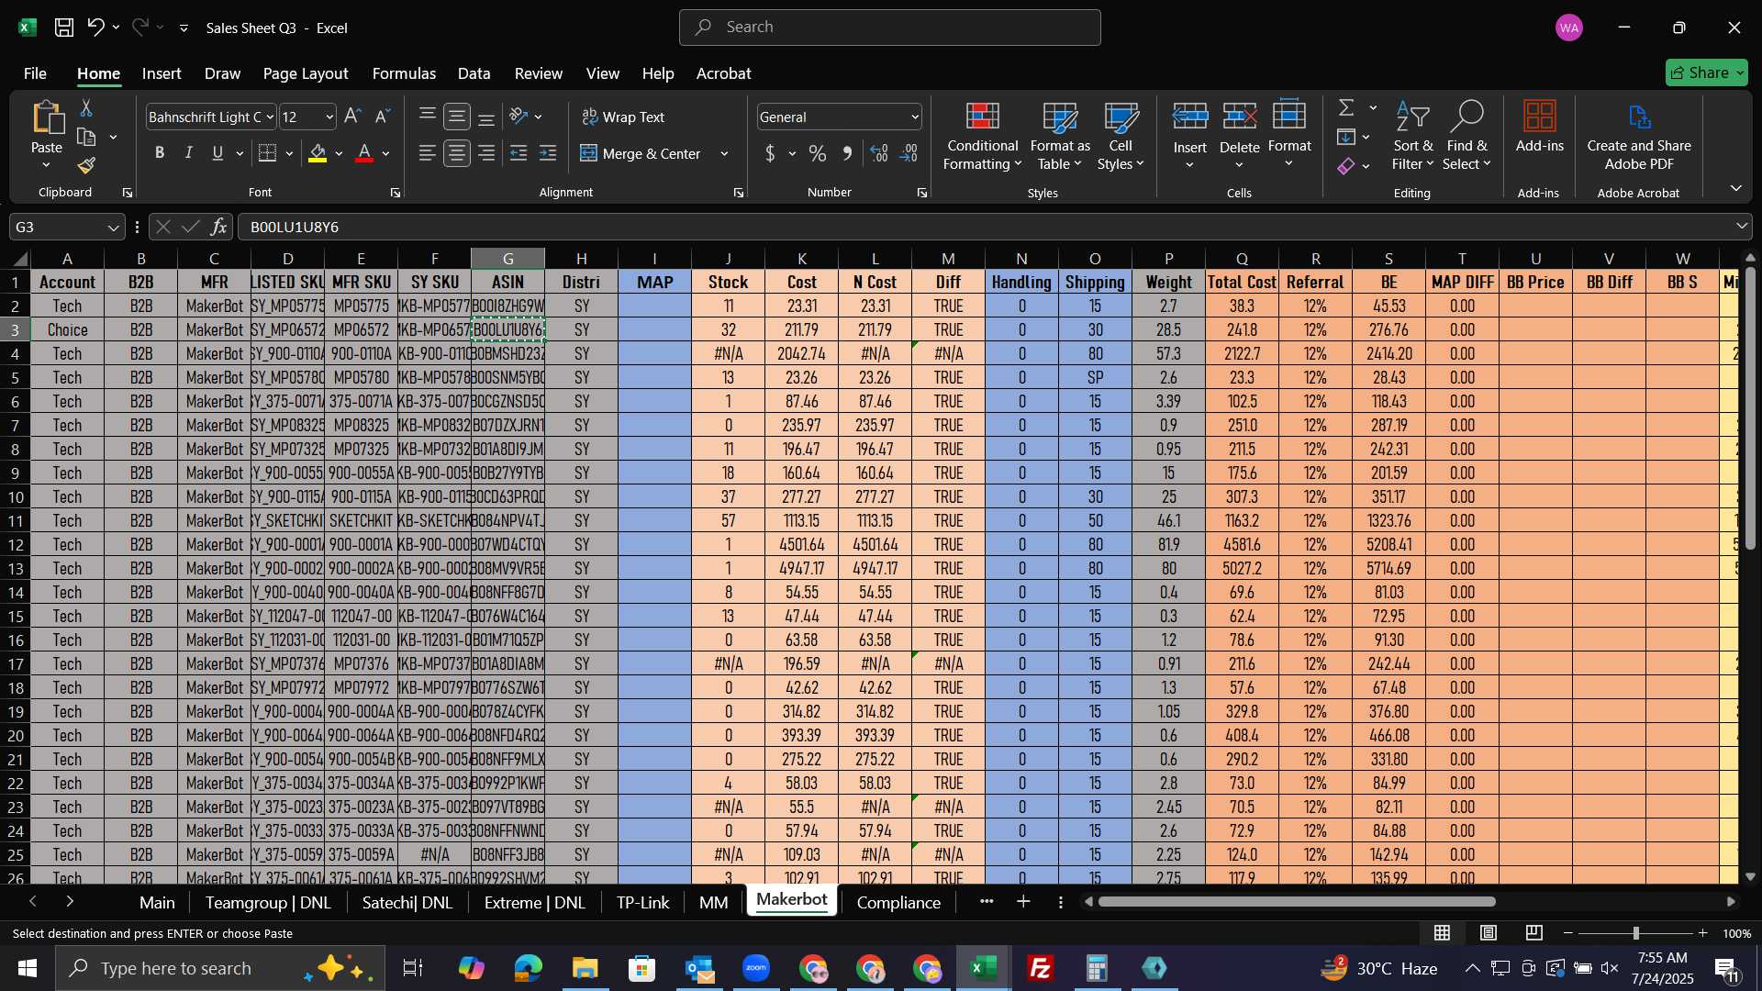Expand the Name Box dropdown
The image size is (1762, 991).
click(x=113, y=227)
